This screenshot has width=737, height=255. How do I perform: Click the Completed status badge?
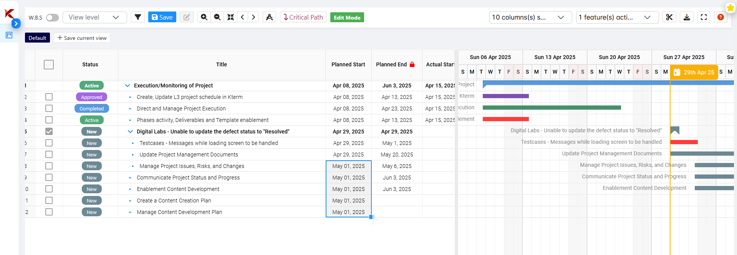coord(91,109)
